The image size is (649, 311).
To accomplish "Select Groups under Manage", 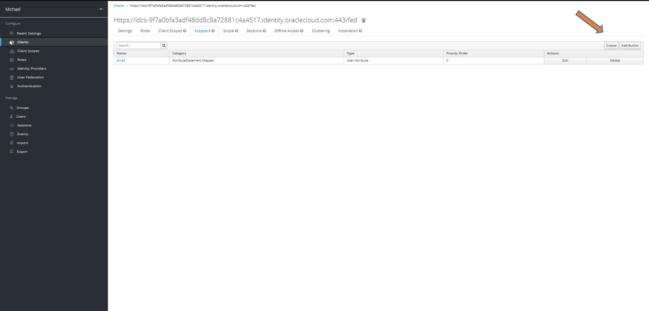I will coord(22,107).
